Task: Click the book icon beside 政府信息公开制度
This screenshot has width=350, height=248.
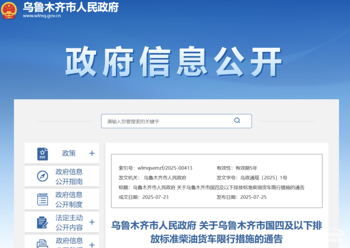Action: pos(43,199)
